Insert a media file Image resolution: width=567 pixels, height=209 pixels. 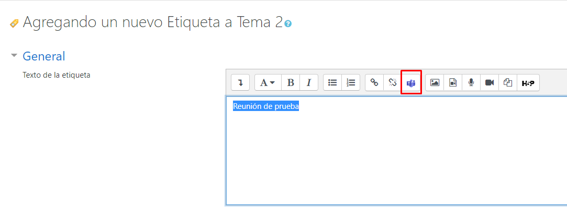[x=453, y=82]
